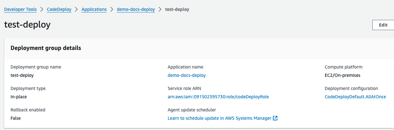The image size is (394, 130).
Task: Open the Applications breadcrumb link
Action: (x=94, y=9)
